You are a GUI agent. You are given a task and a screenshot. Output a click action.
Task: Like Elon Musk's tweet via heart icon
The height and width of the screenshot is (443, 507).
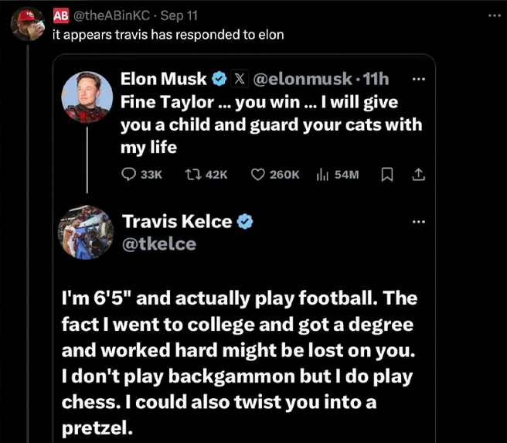(x=259, y=175)
